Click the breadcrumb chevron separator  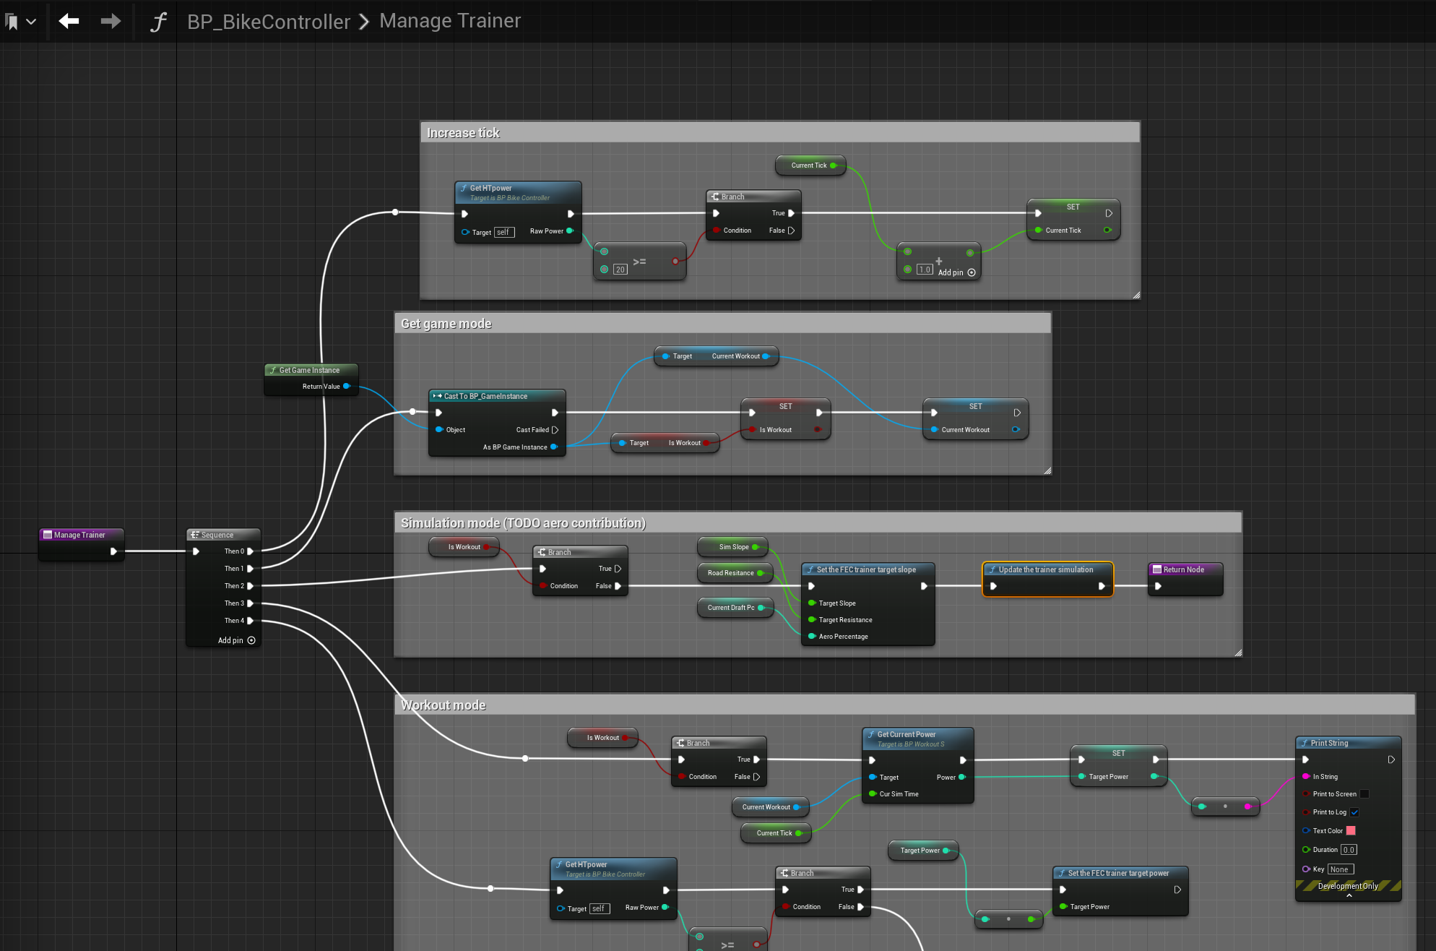(364, 22)
